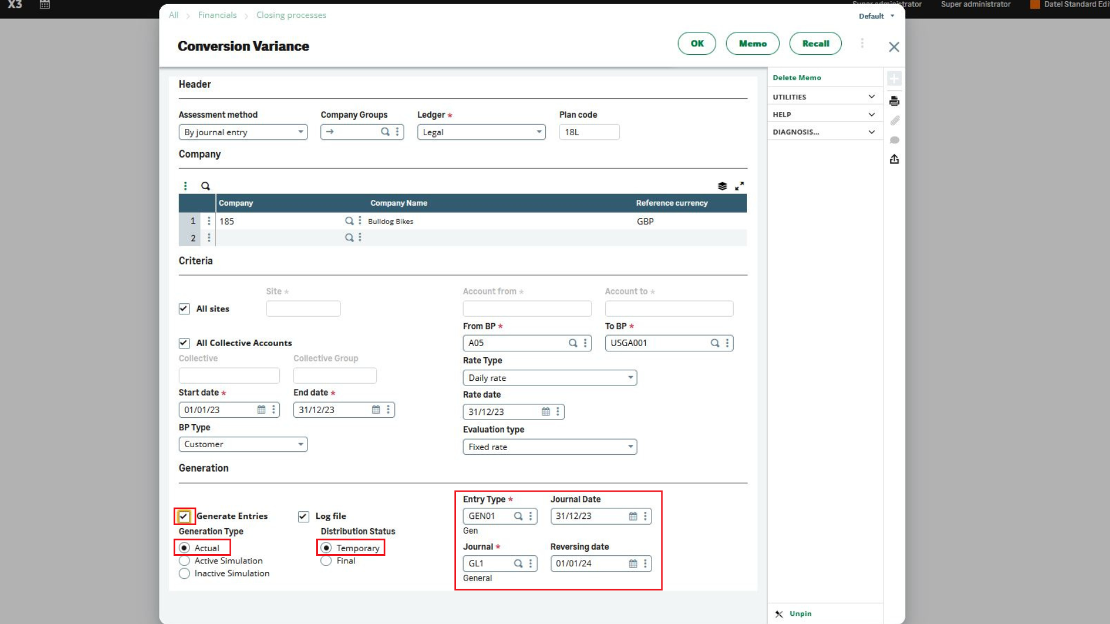Screen dimensions: 1110x624
Task: Open lookup for Company Groups field
Action: 385,132
